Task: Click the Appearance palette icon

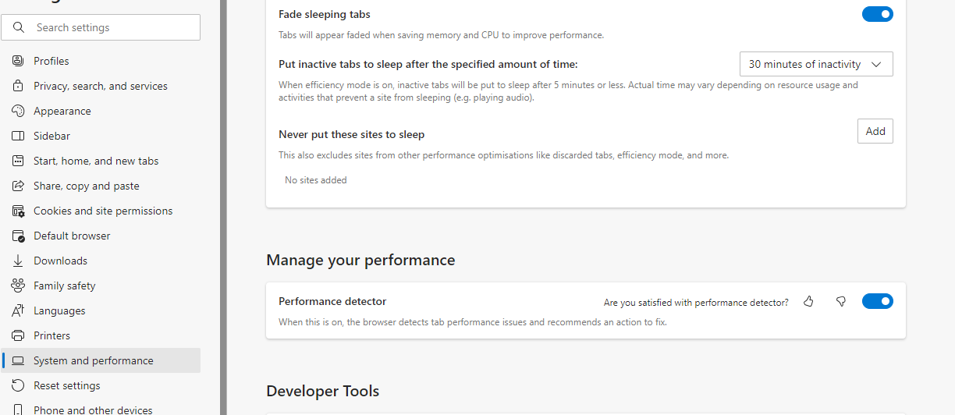Action: 18,111
